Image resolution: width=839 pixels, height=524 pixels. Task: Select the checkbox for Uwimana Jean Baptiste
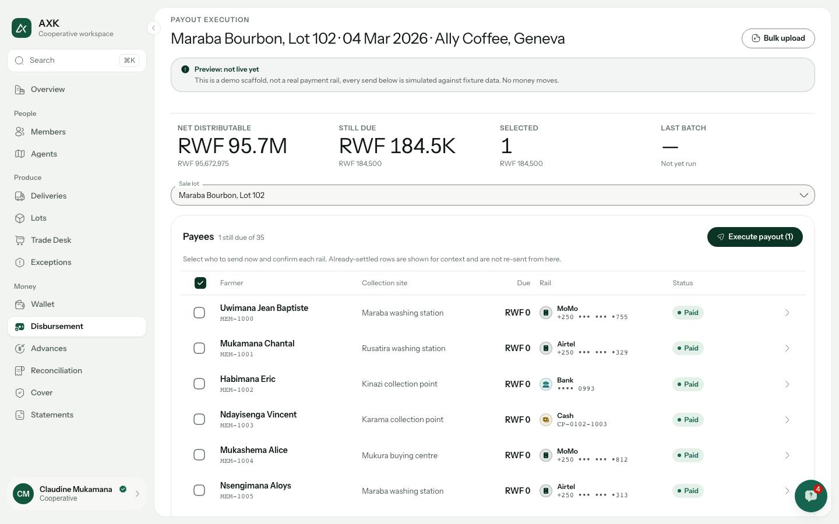coord(199,313)
